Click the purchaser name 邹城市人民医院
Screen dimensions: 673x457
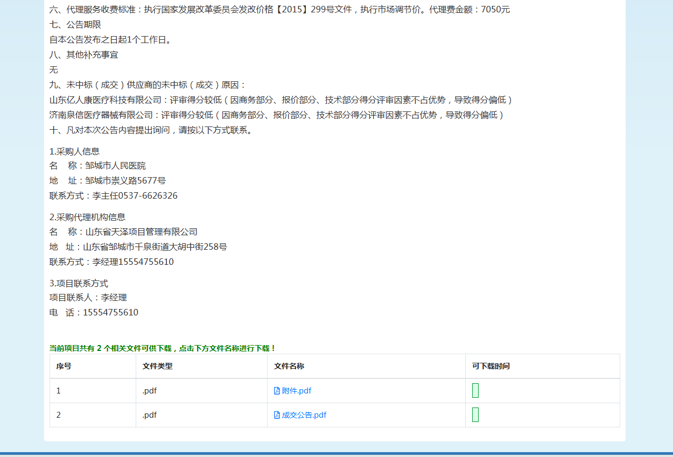pyautogui.click(x=115, y=165)
